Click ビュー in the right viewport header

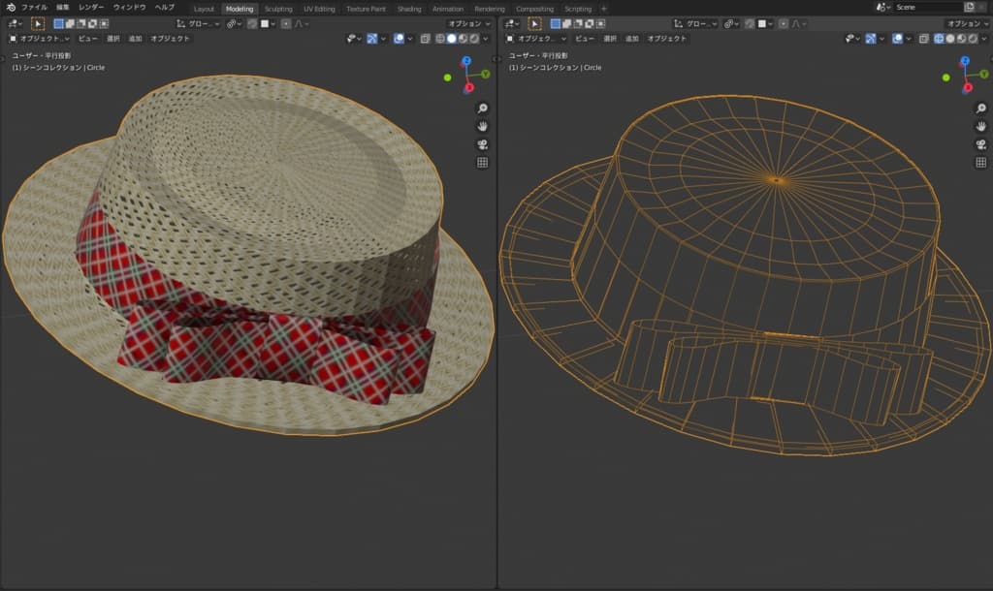584,39
